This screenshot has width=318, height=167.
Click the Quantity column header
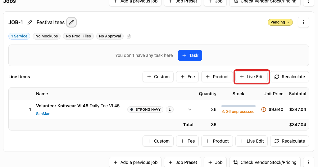207,94
